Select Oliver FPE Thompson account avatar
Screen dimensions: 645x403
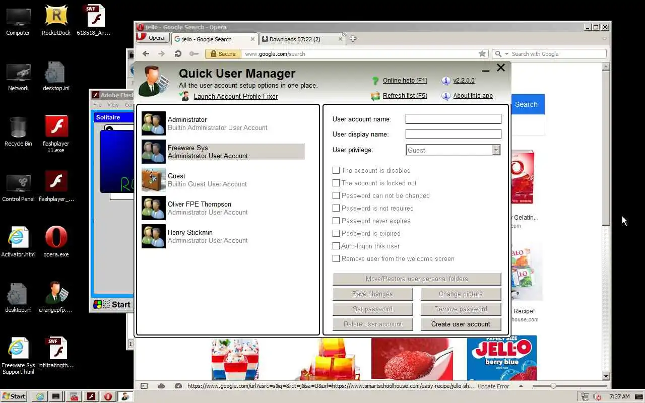154,208
